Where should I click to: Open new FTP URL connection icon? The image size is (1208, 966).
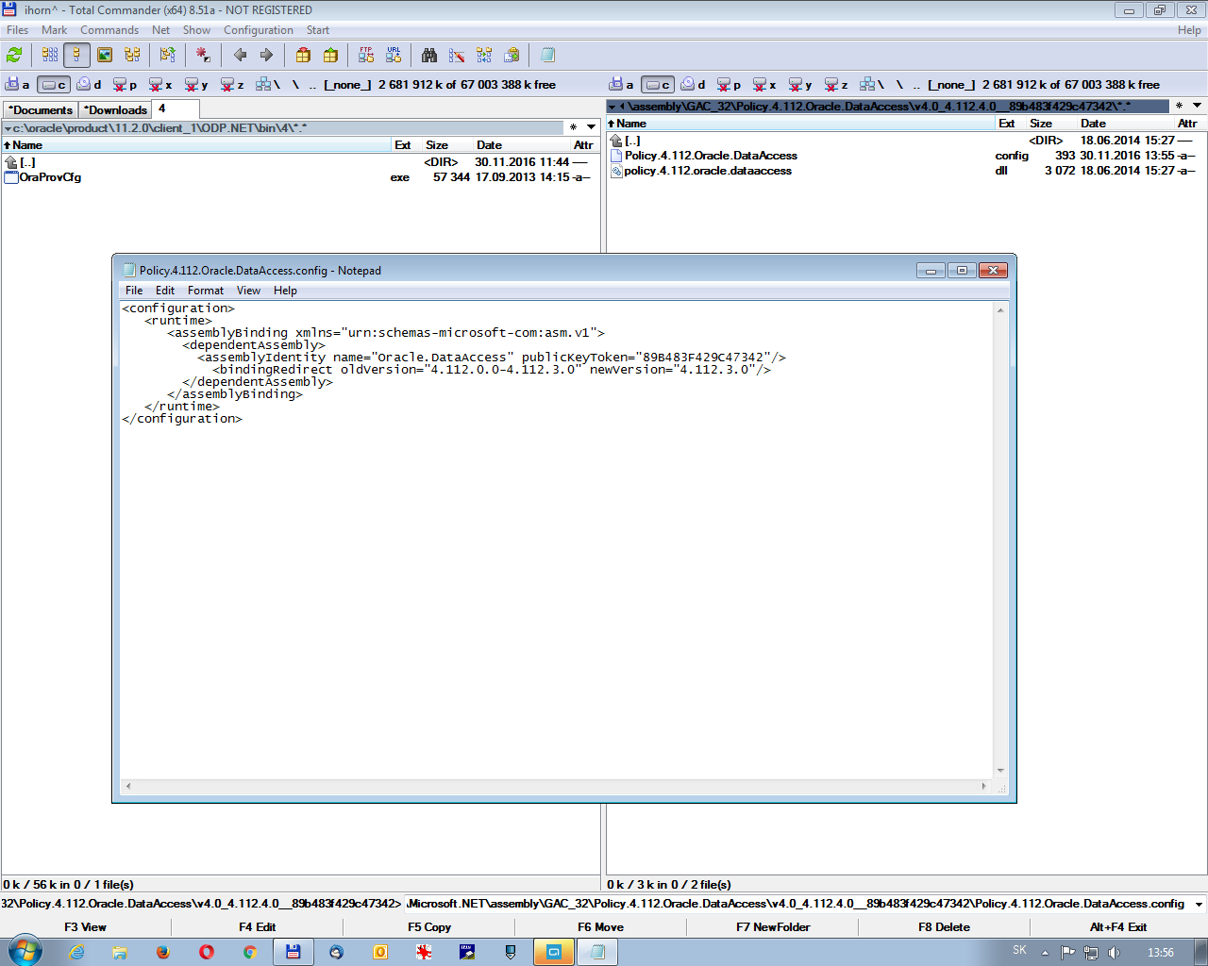click(x=394, y=55)
